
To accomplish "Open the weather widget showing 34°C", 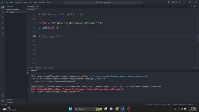I will [10, 109].
